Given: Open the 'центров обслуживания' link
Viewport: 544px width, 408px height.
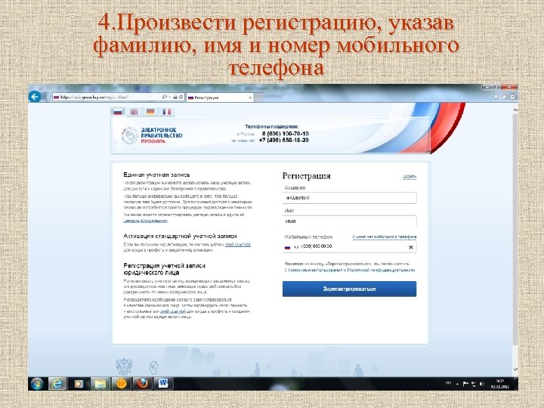Looking at the screenshot, I should pos(146,221).
